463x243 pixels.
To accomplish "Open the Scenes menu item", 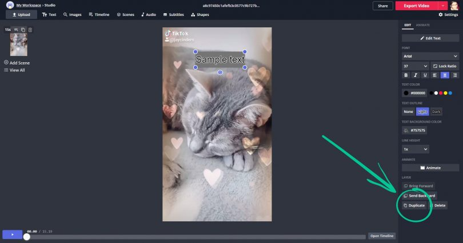I will tap(125, 14).
